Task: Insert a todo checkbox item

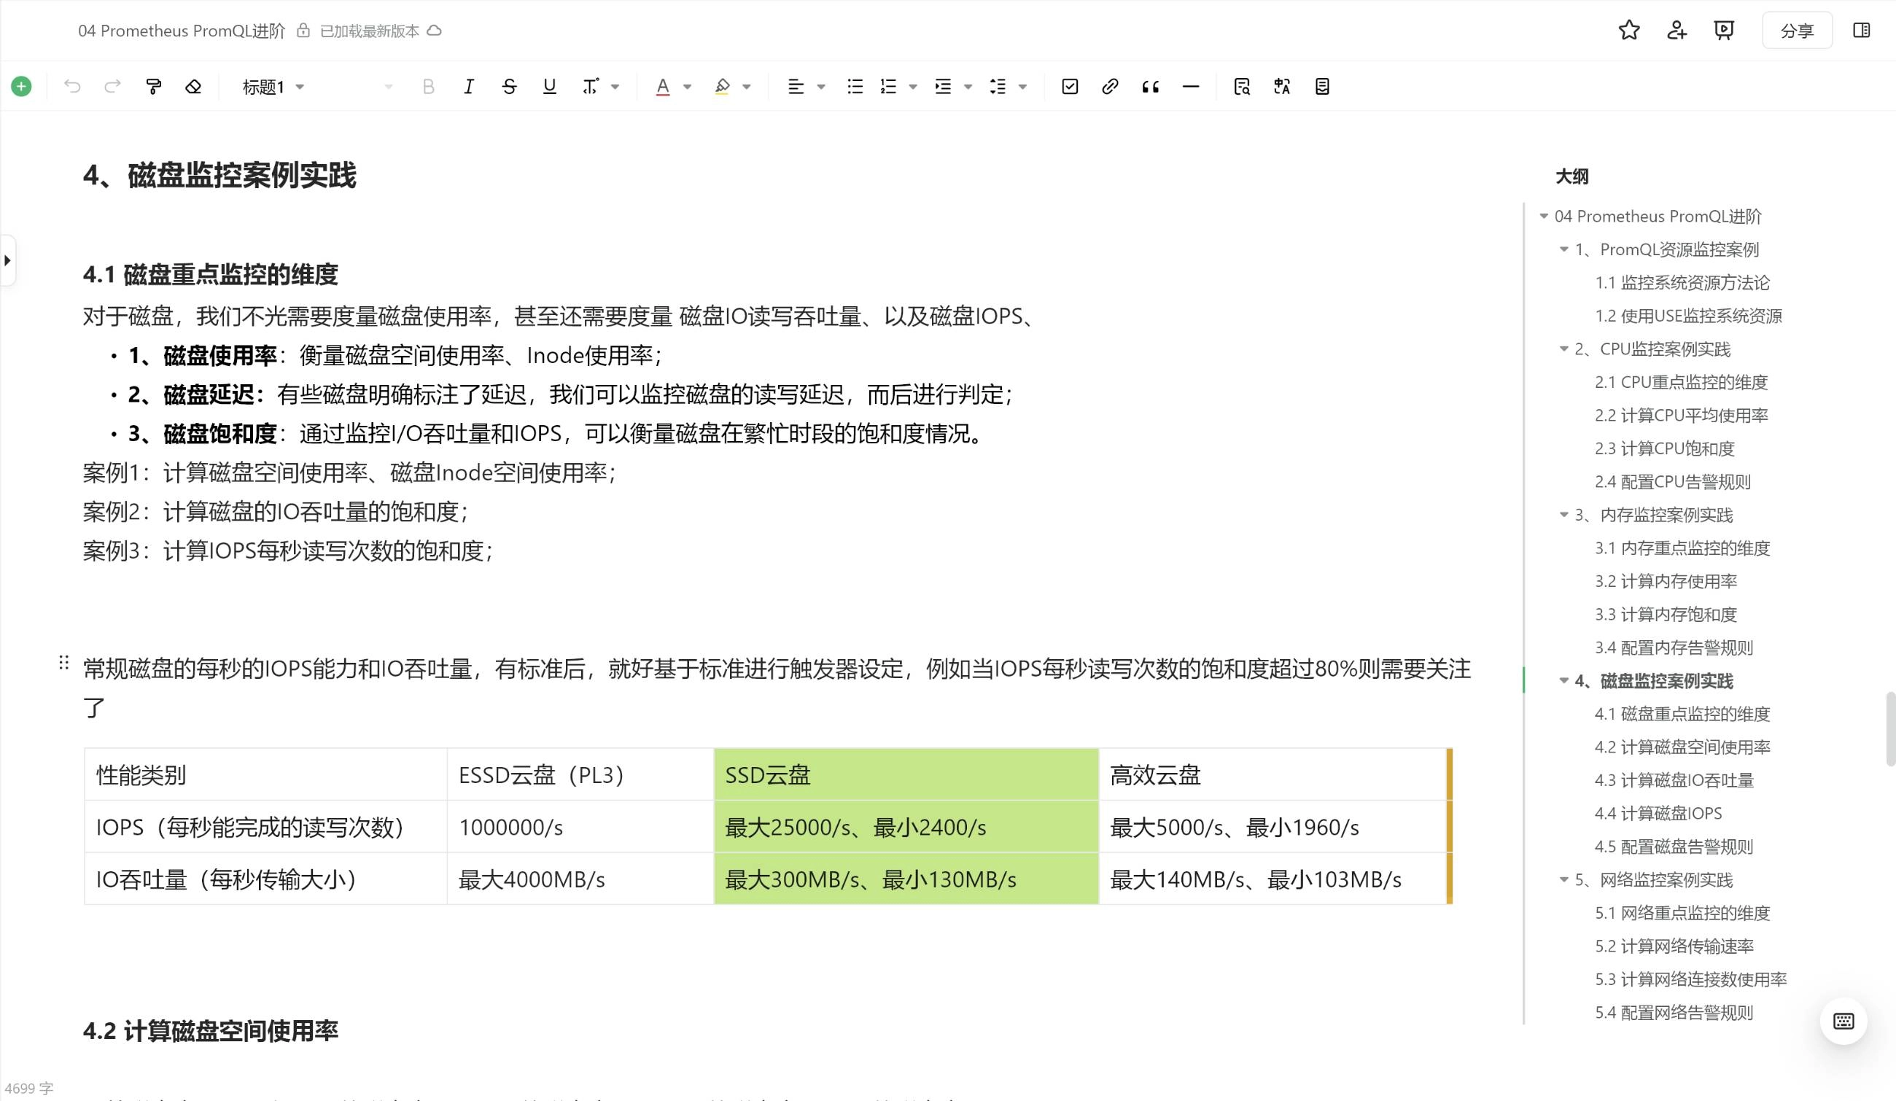Action: tap(1069, 86)
